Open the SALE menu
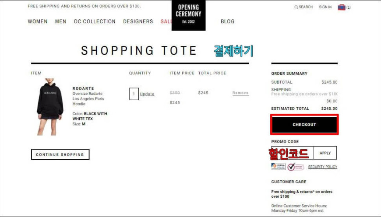381x217 pixels. pyautogui.click(x=166, y=21)
